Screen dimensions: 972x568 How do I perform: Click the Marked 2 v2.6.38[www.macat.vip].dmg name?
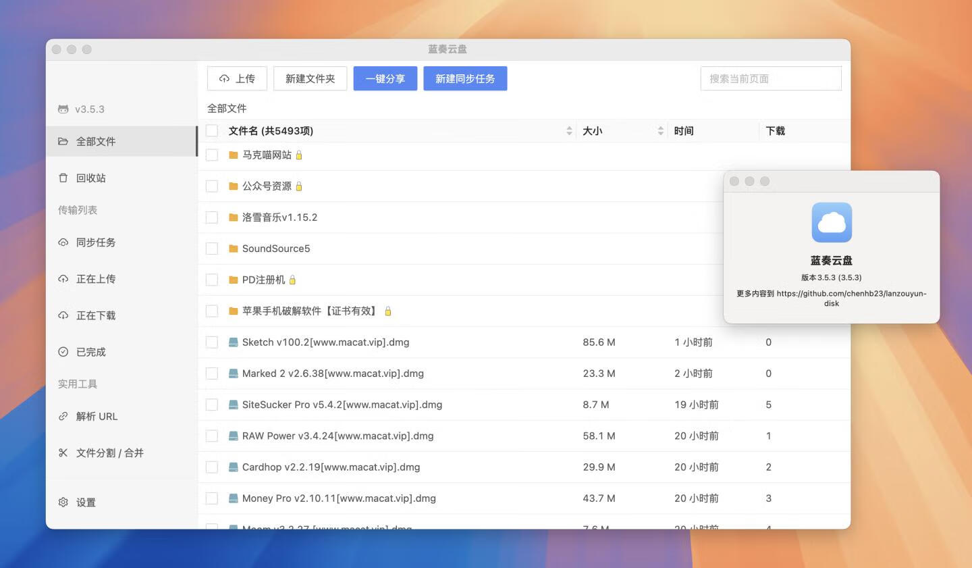click(333, 373)
